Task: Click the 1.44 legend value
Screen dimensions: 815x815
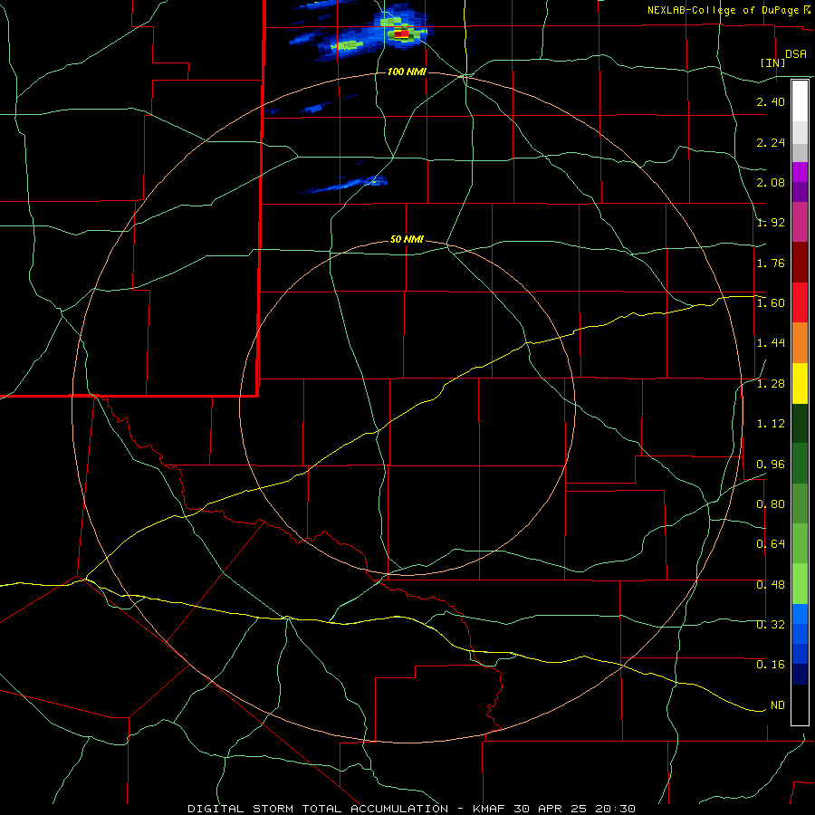Action: tap(771, 343)
